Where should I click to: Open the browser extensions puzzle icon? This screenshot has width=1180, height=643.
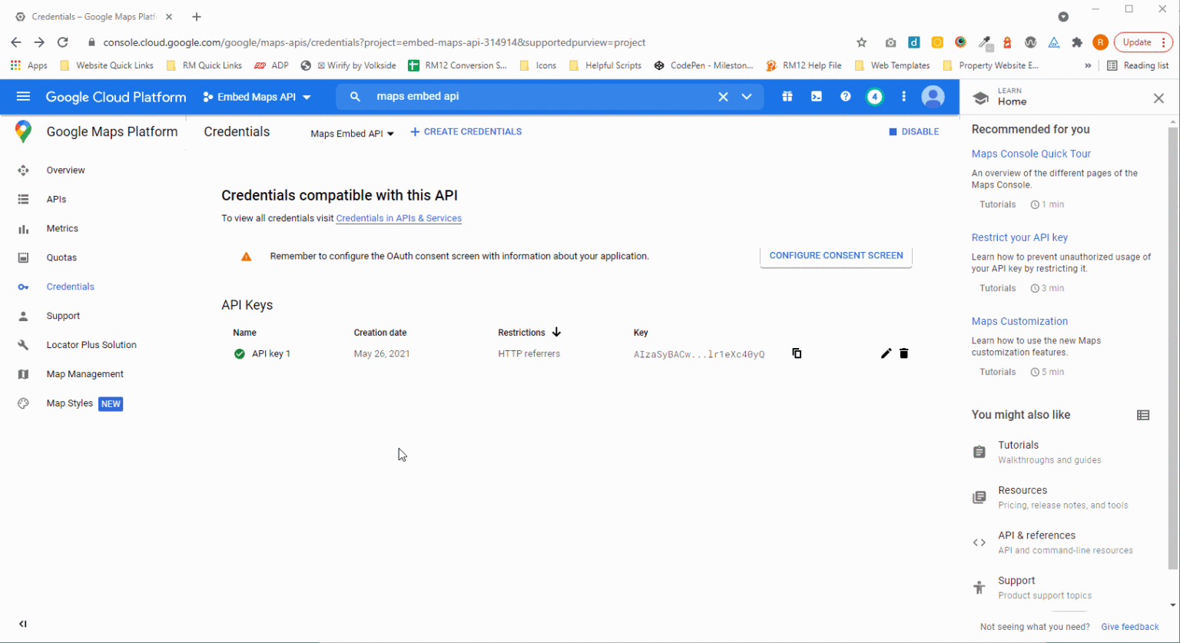[1077, 42]
